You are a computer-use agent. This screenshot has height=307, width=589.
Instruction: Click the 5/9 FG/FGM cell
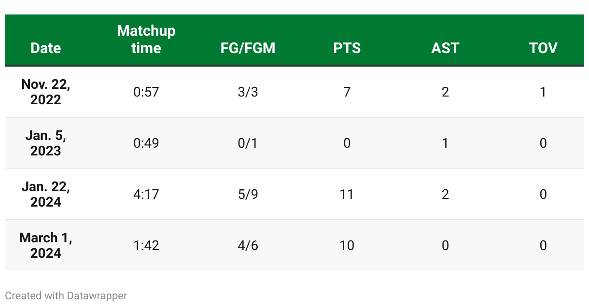pyautogui.click(x=248, y=194)
